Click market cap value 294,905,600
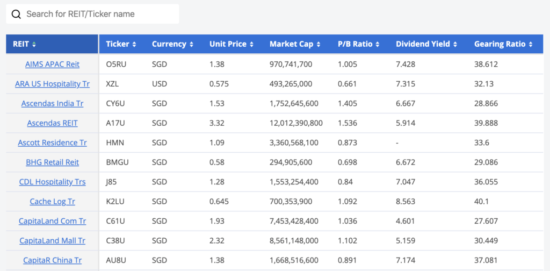 click(291, 162)
